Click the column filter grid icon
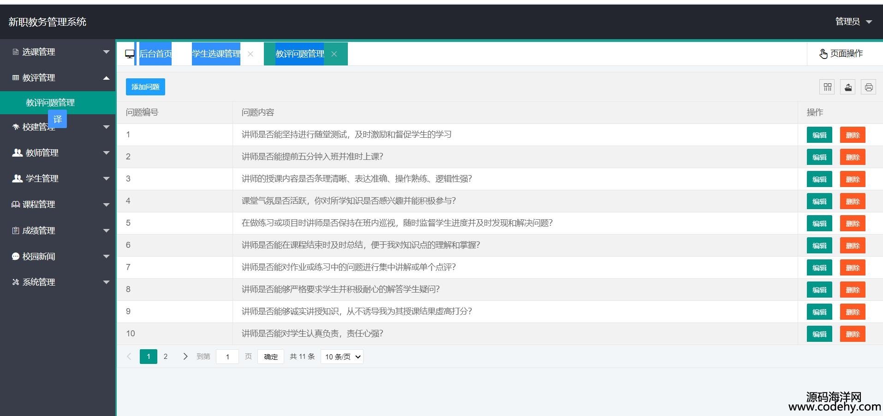 tap(827, 87)
